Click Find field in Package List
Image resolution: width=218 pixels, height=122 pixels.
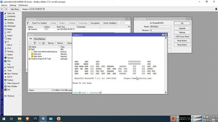coord(125,23)
